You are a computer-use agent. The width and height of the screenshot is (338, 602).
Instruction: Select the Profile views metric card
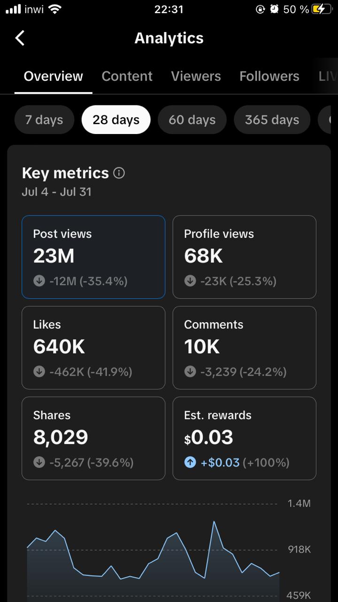[244, 257]
